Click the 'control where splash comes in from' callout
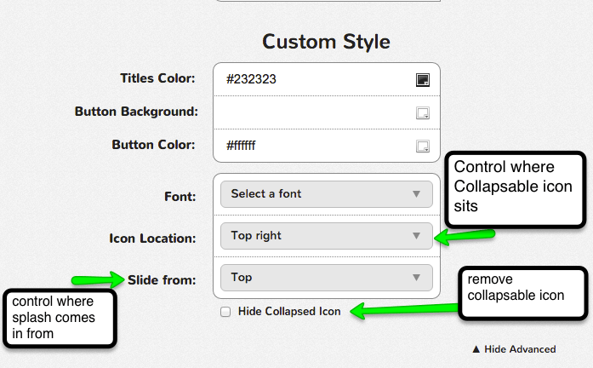Image resolution: width=593 pixels, height=368 pixels. point(58,318)
